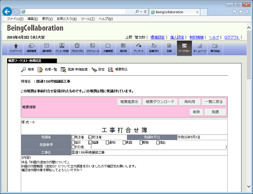Open the 個人設定 link
The height and width of the screenshot is (194, 253).
(177, 37)
